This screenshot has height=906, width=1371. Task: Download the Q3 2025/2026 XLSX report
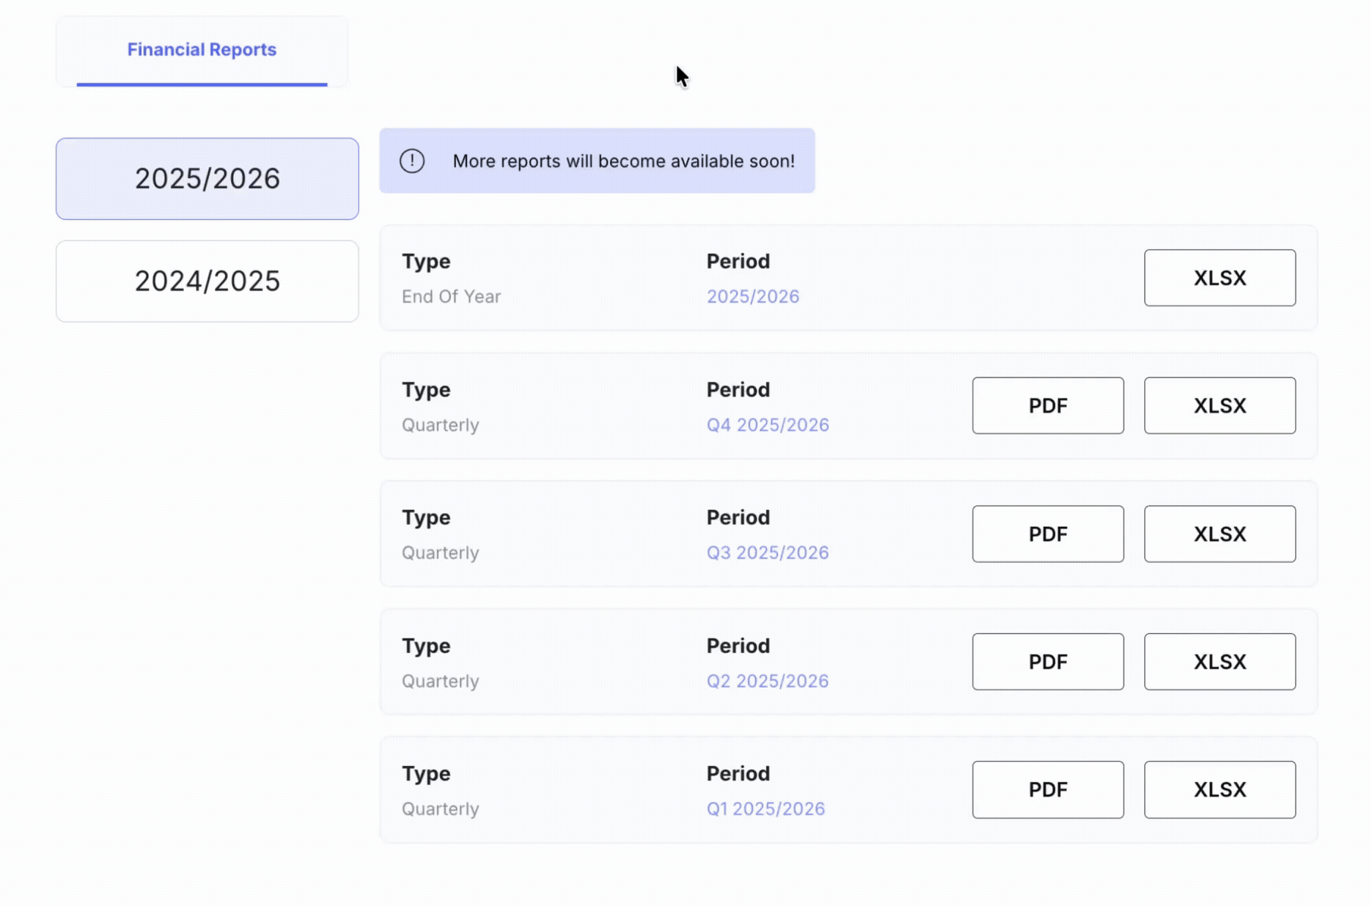(x=1220, y=534)
